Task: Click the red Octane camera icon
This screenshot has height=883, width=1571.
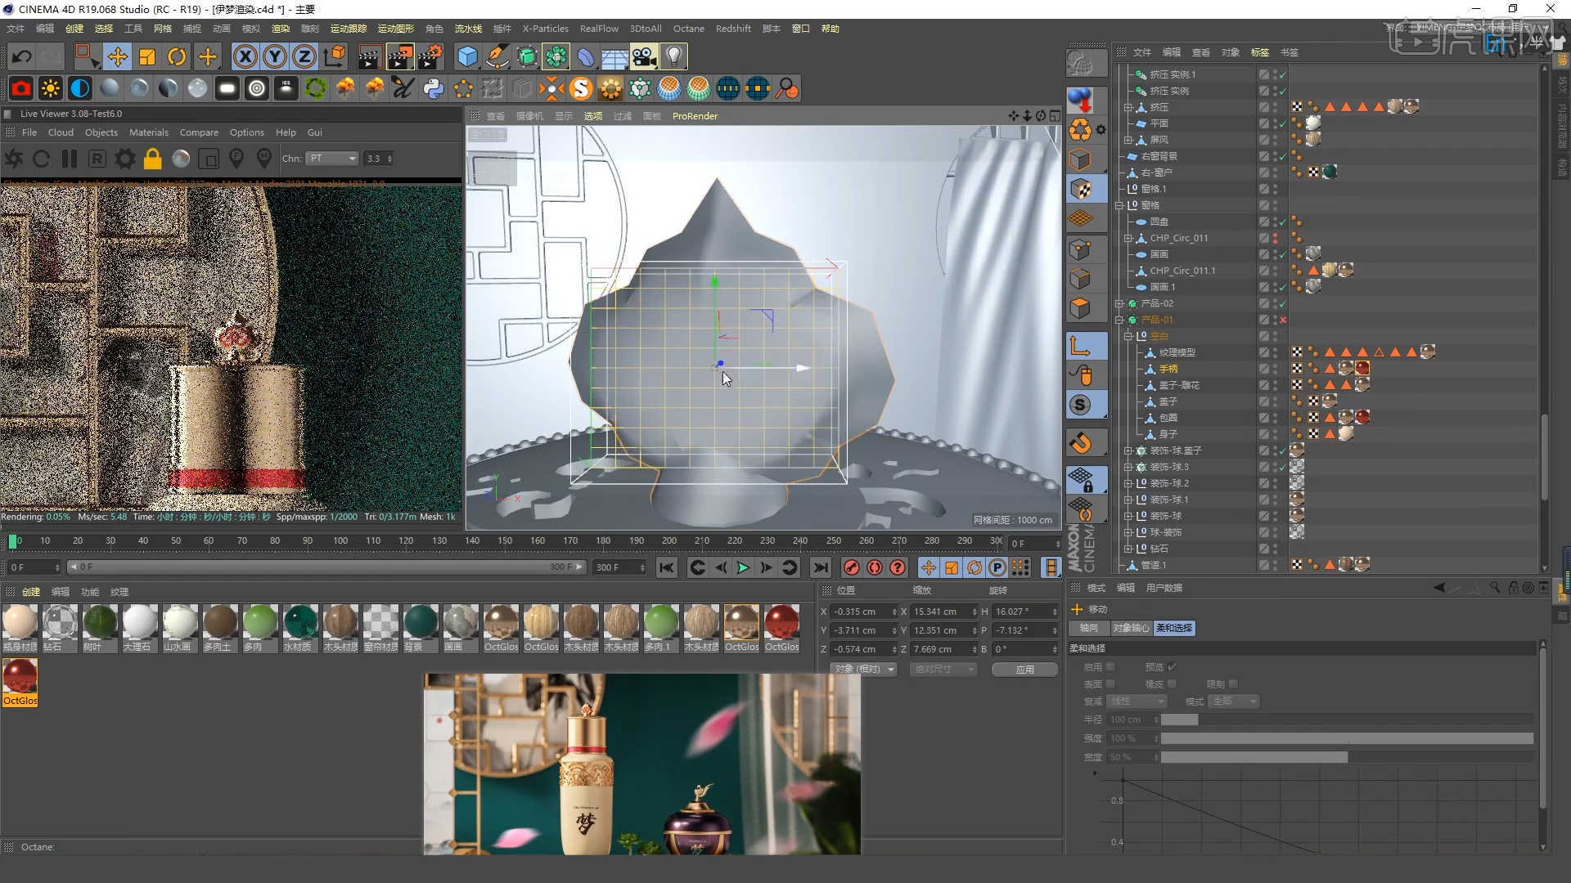Action: click(21, 88)
